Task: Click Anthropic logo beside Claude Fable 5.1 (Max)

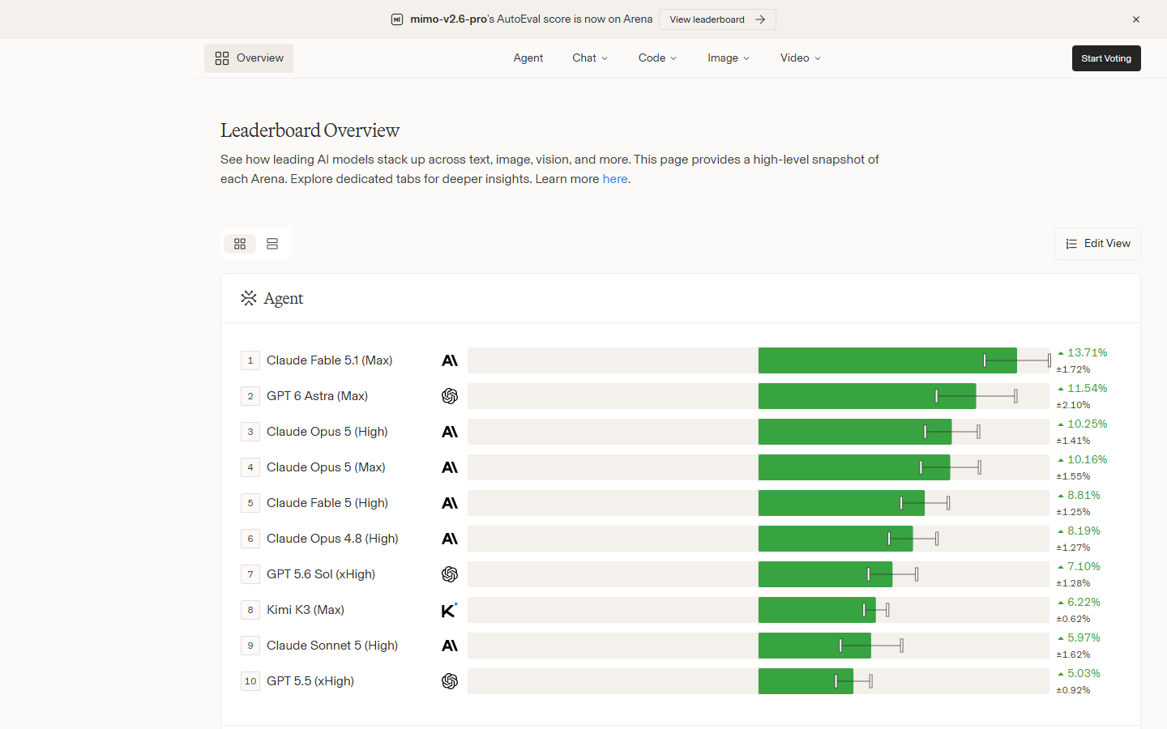Action: click(x=450, y=360)
